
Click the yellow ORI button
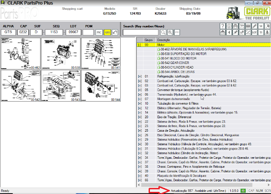point(107,32)
